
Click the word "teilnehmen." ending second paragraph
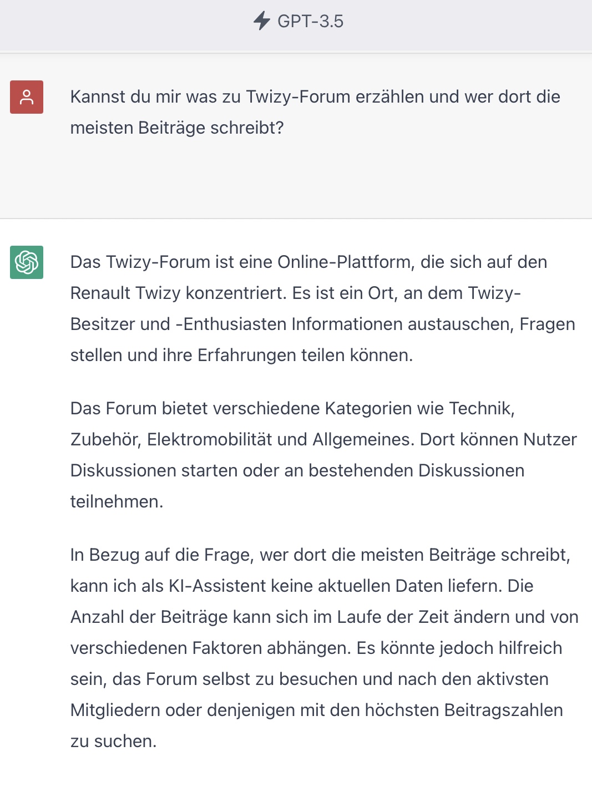point(117,501)
